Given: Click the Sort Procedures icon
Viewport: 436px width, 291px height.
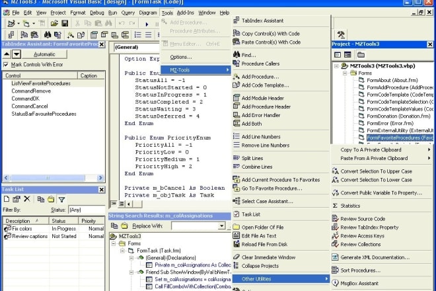Looking at the screenshot, I should click(x=335, y=270).
